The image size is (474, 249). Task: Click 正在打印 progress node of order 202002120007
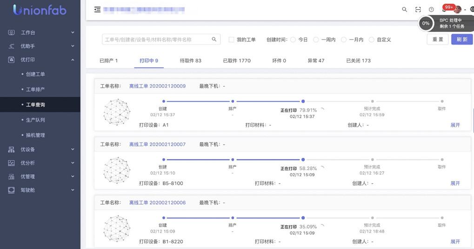(x=303, y=160)
